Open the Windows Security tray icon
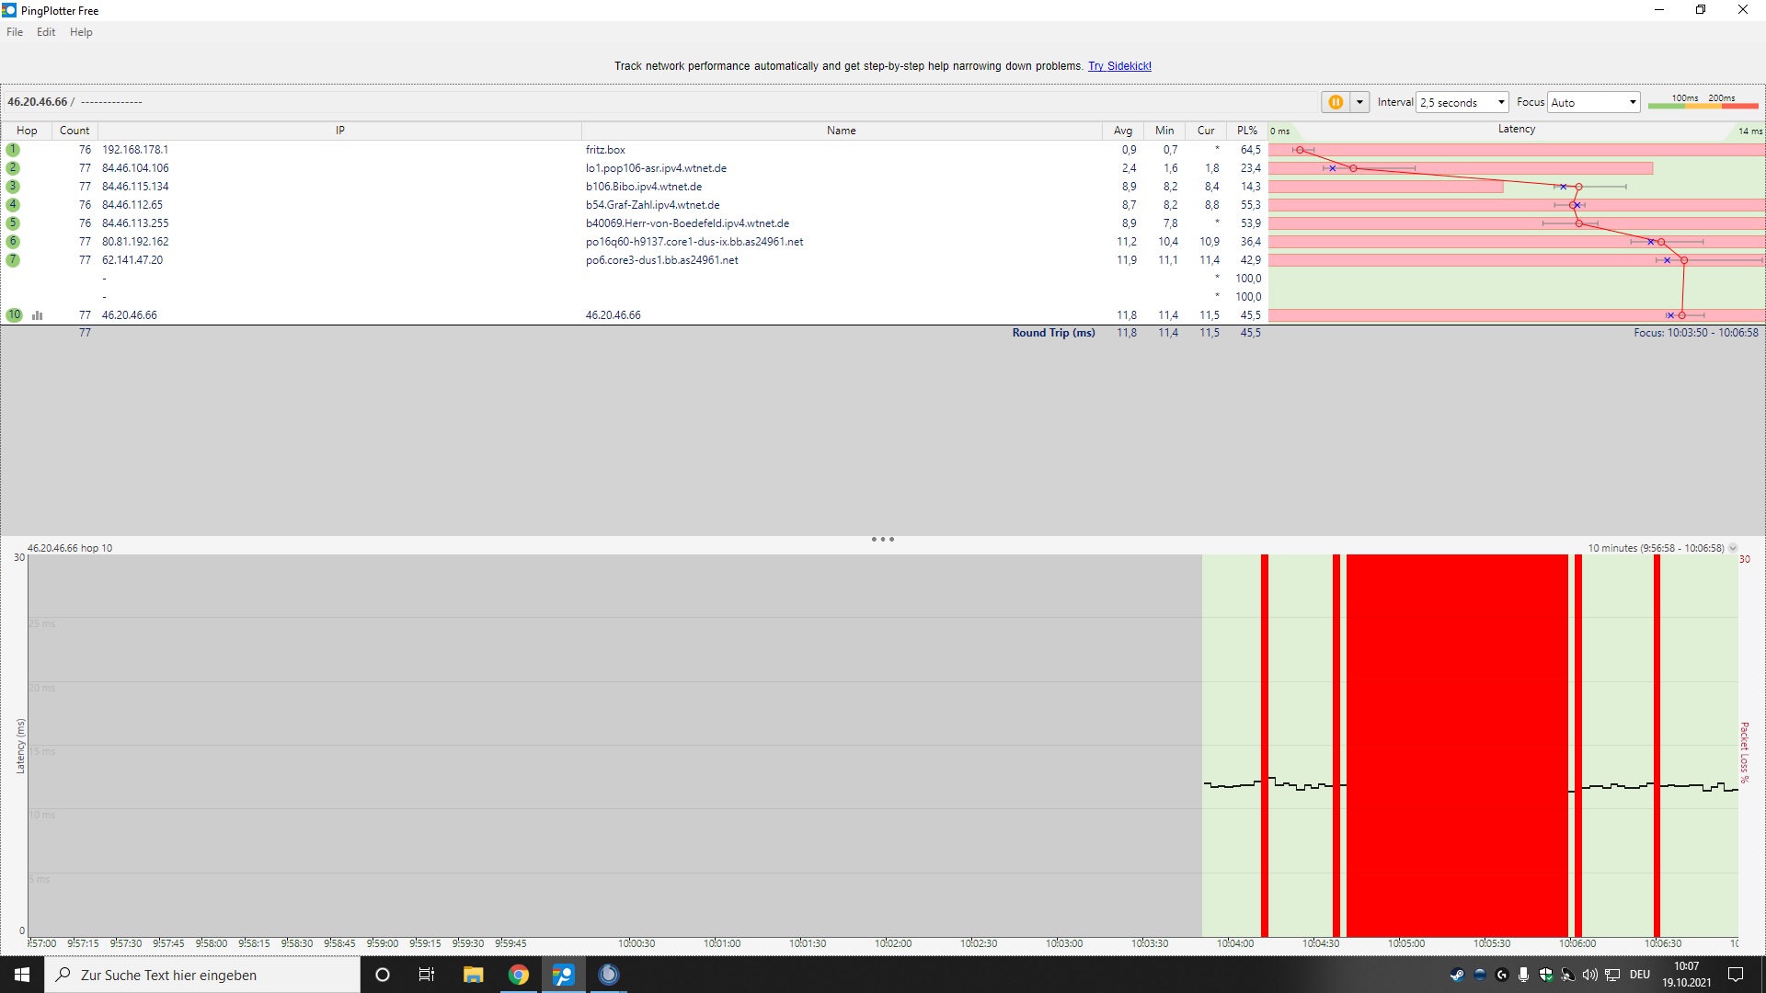The height and width of the screenshot is (993, 1766). click(1546, 975)
